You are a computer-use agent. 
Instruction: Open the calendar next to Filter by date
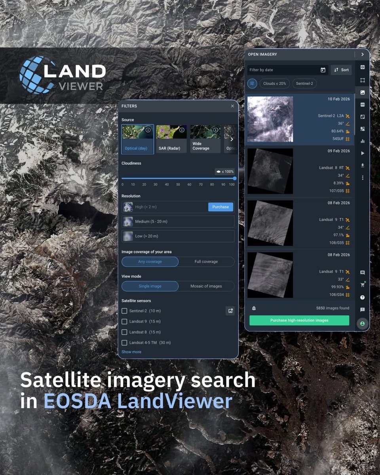pyautogui.click(x=323, y=70)
